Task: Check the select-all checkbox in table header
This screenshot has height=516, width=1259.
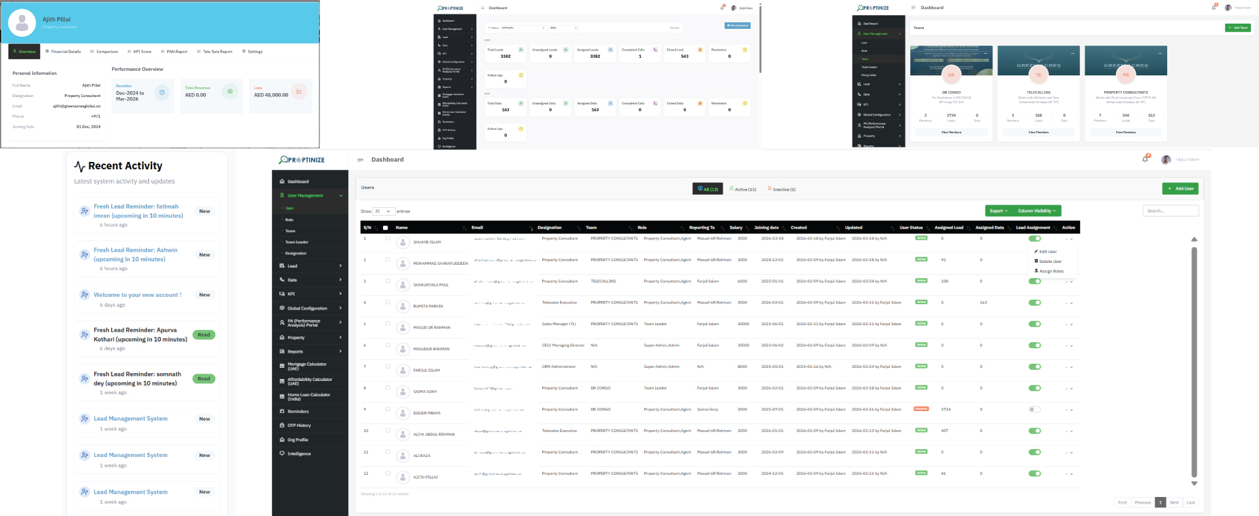Action: (385, 228)
